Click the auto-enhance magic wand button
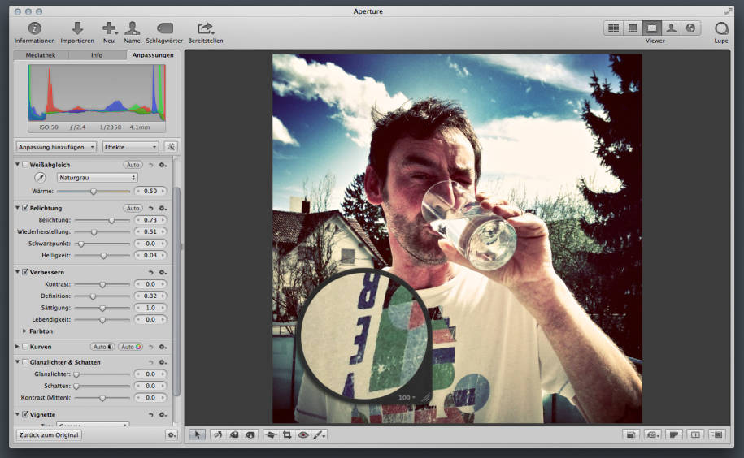Screen dimensions: 744x458 170,147
